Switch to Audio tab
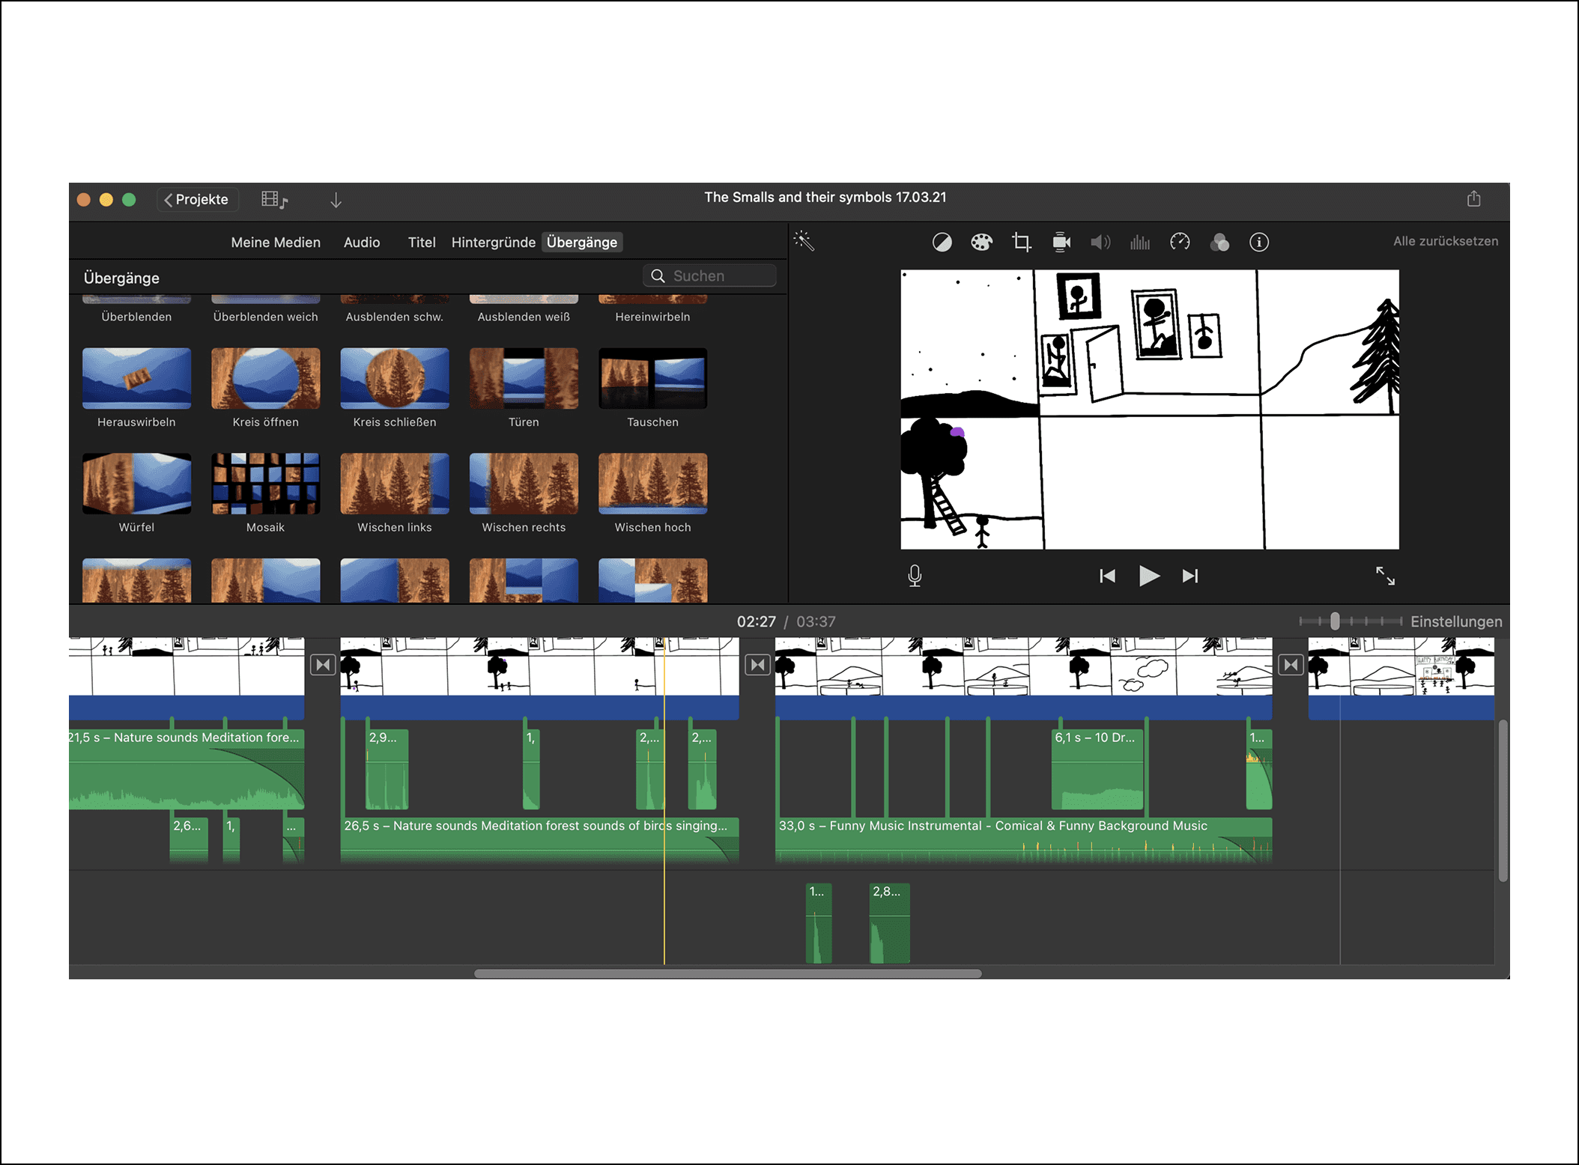The height and width of the screenshot is (1165, 1579). (x=362, y=243)
